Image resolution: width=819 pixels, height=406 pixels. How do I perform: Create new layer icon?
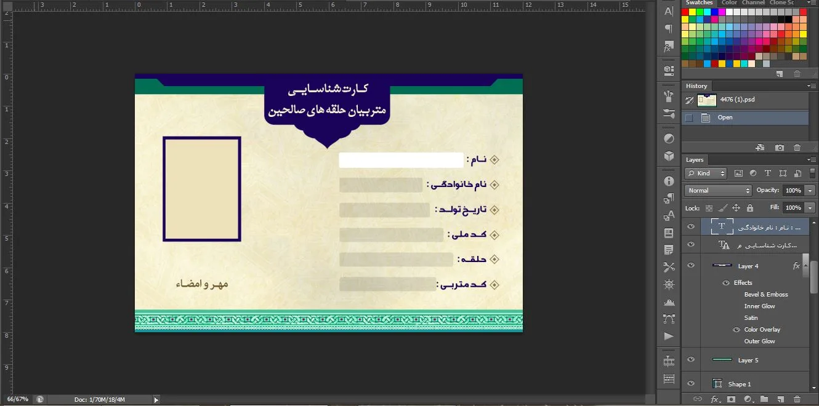click(x=780, y=399)
